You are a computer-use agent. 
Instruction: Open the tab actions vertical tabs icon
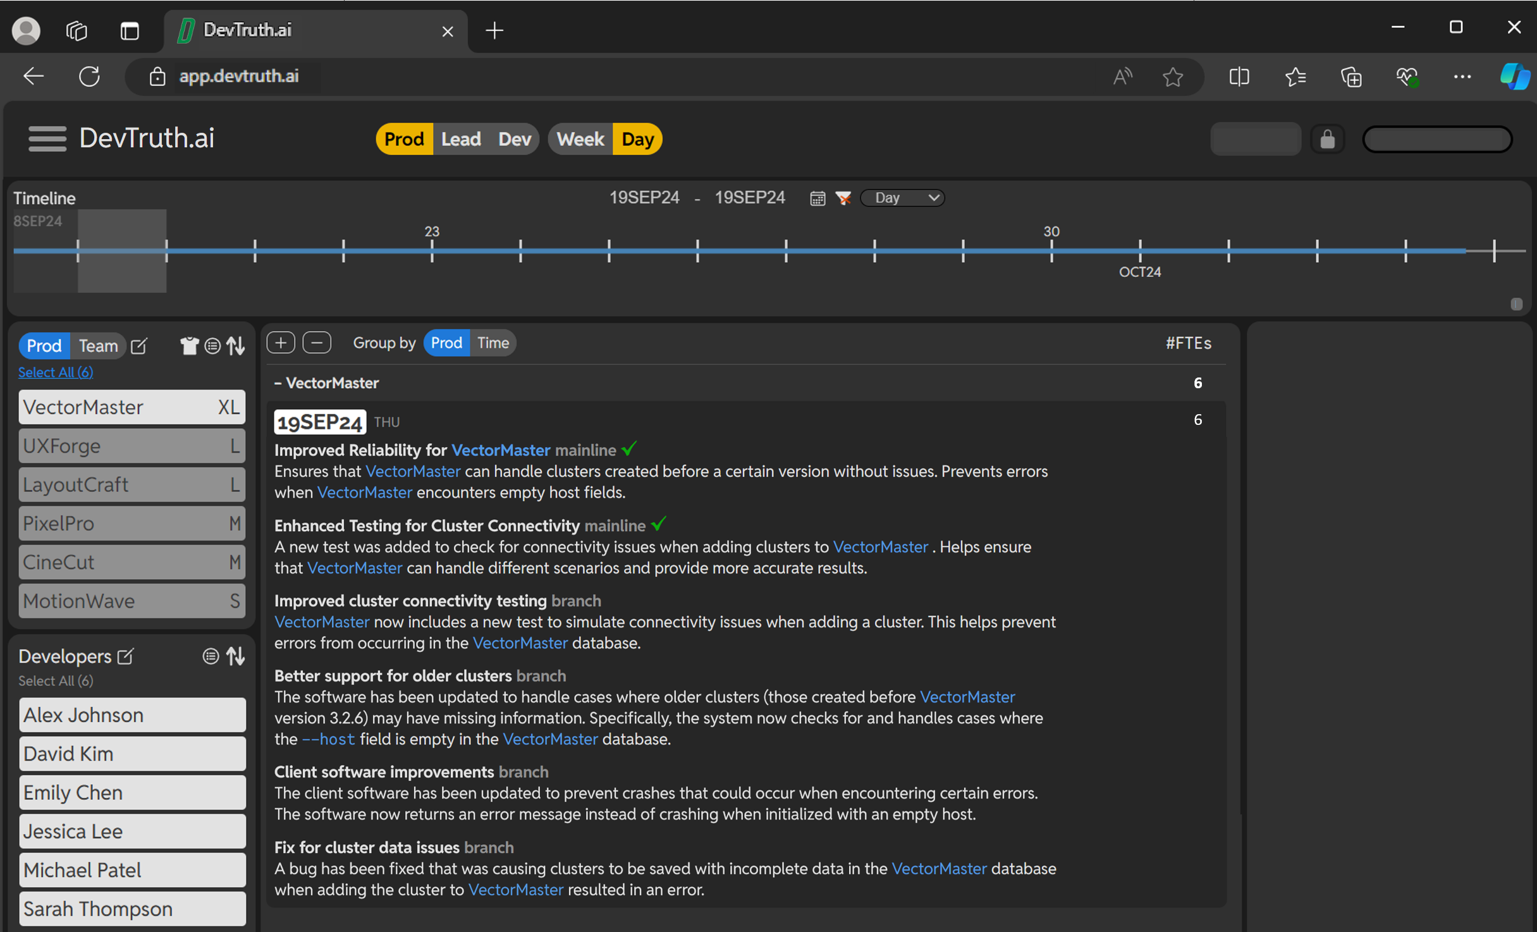(130, 30)
